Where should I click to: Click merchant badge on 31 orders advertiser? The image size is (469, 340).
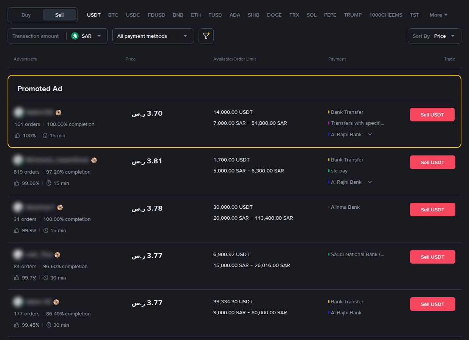(60, 207)
